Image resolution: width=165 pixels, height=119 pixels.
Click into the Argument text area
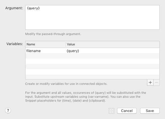pos(92,17)
